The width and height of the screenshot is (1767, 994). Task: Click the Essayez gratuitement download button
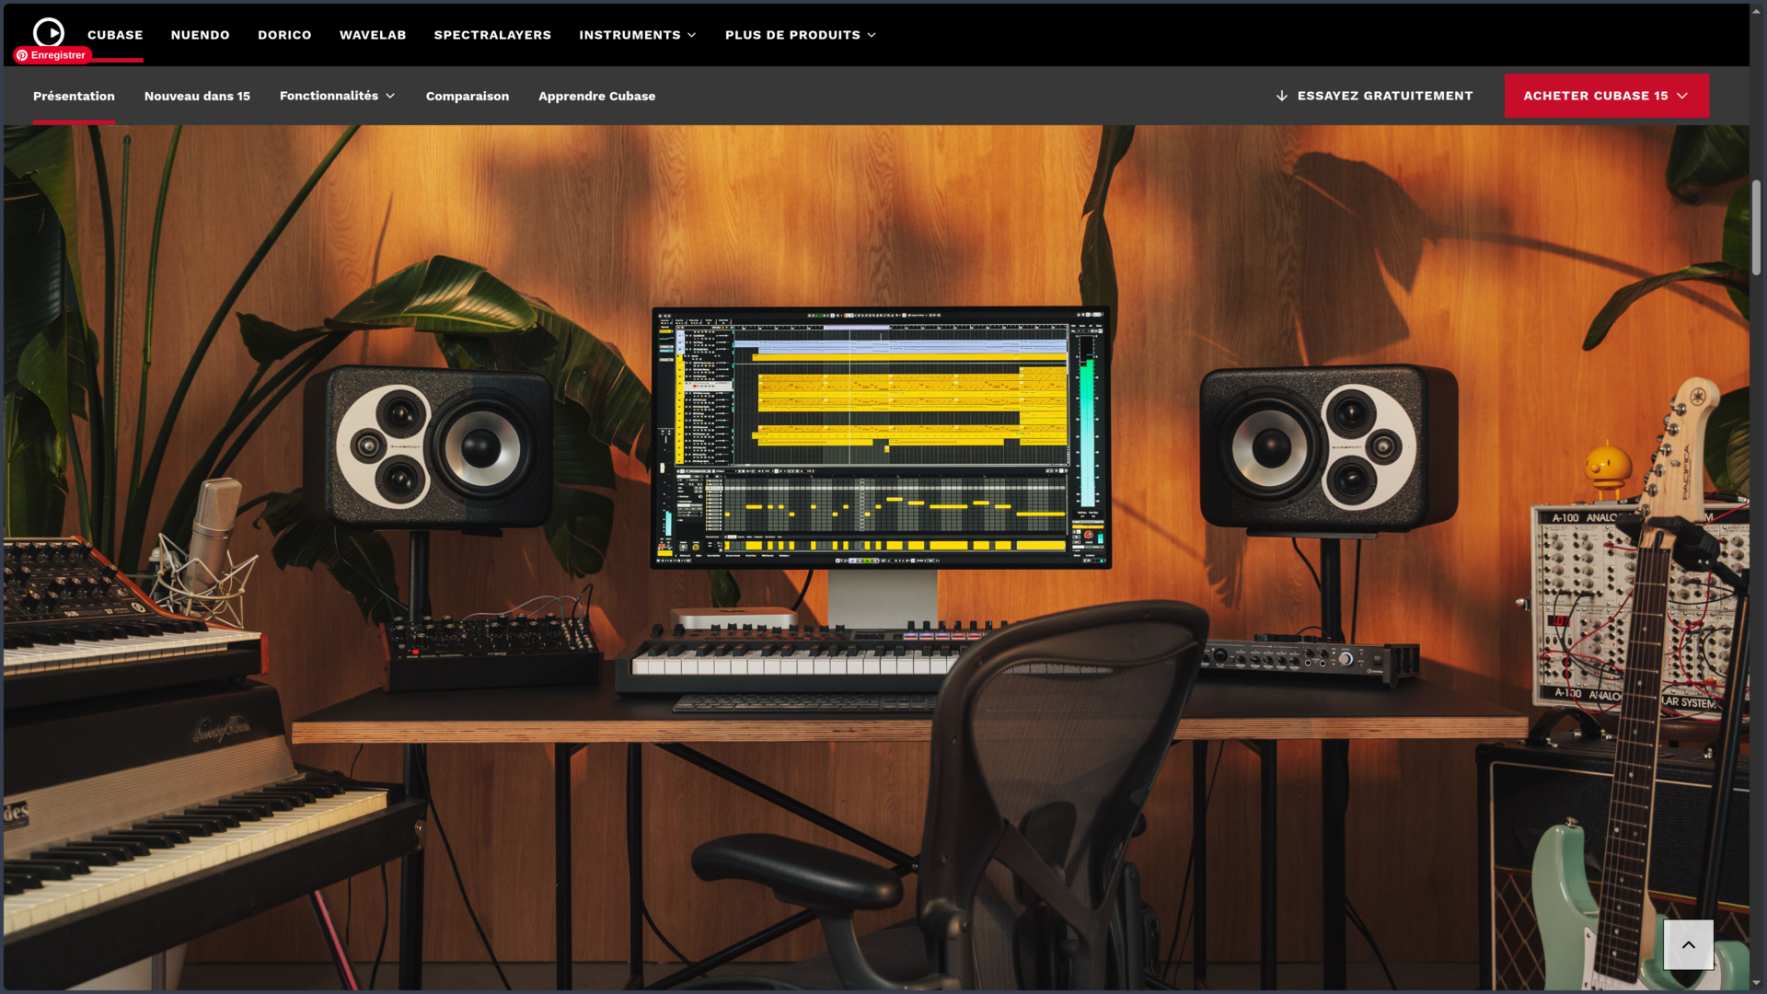pyautogui.click(x=1374, y=96)
